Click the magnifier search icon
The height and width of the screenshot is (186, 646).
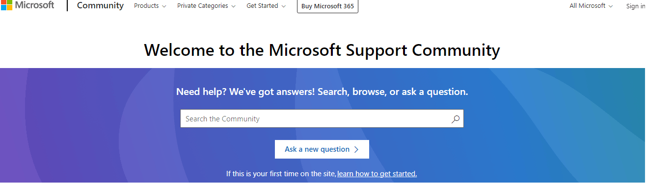[x=456, y=119]
